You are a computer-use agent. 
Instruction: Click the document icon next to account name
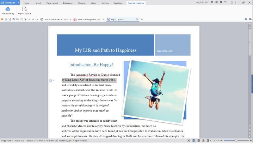212,2
